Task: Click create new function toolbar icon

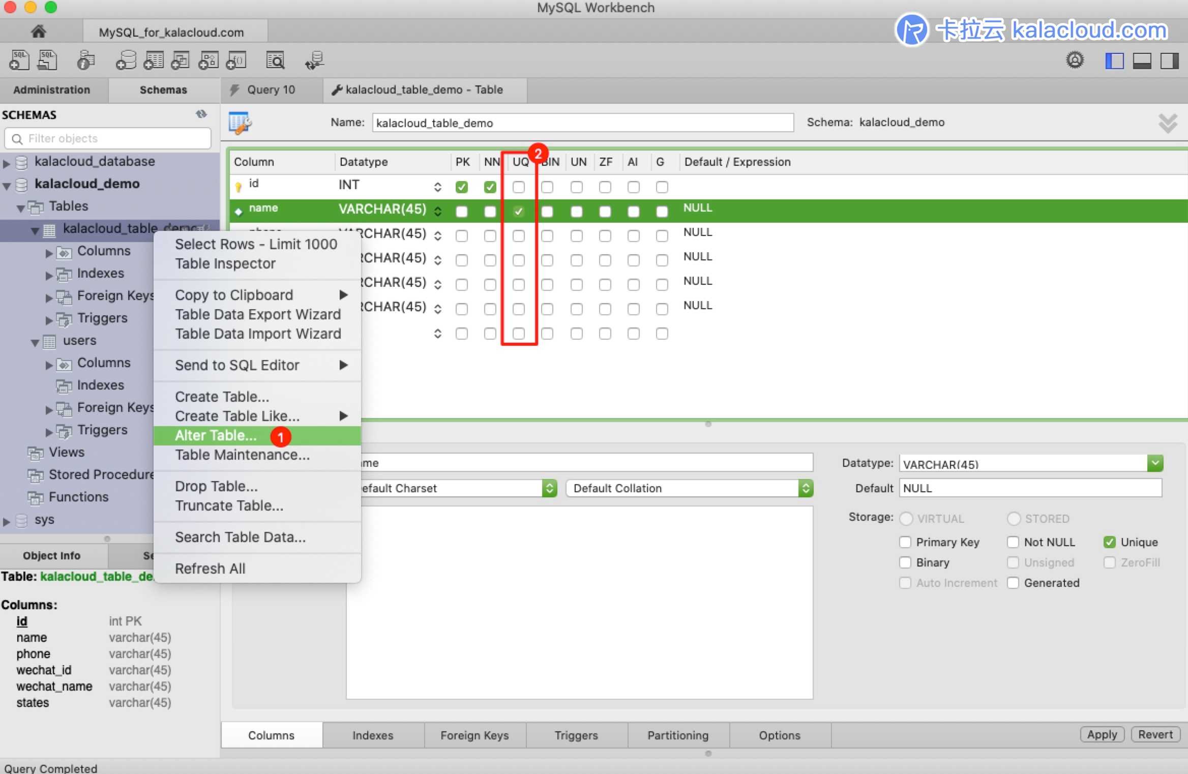Action: click(x=236, y=61)
